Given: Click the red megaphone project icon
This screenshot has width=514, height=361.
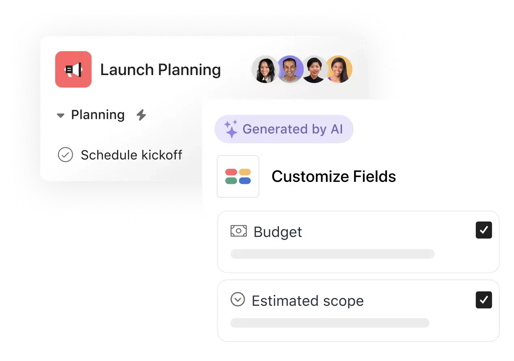Looking at the screenshot, I should [73, 69].
